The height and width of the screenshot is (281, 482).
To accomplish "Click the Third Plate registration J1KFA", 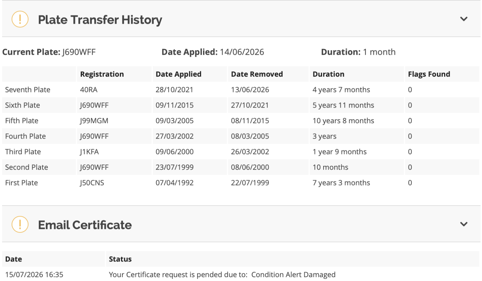I will 89,152.
